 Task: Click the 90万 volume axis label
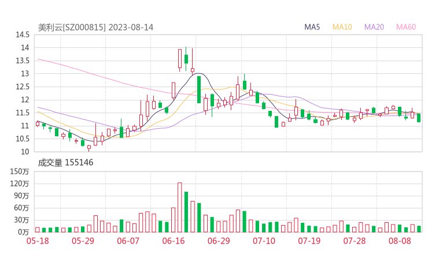click(21, 196)
